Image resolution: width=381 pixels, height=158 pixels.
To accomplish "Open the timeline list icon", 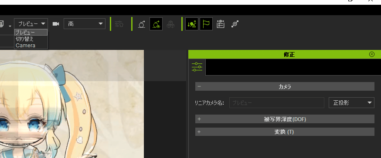I will pyautogui.click(x=221, y=24).
